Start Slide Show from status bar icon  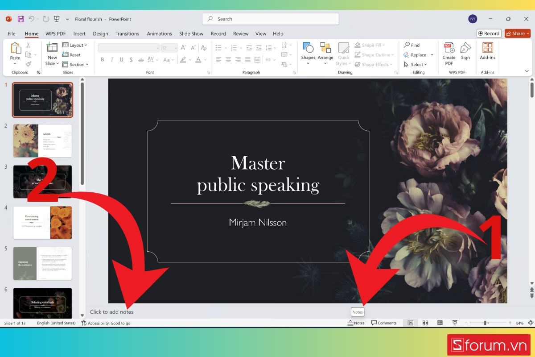[454, 322]
